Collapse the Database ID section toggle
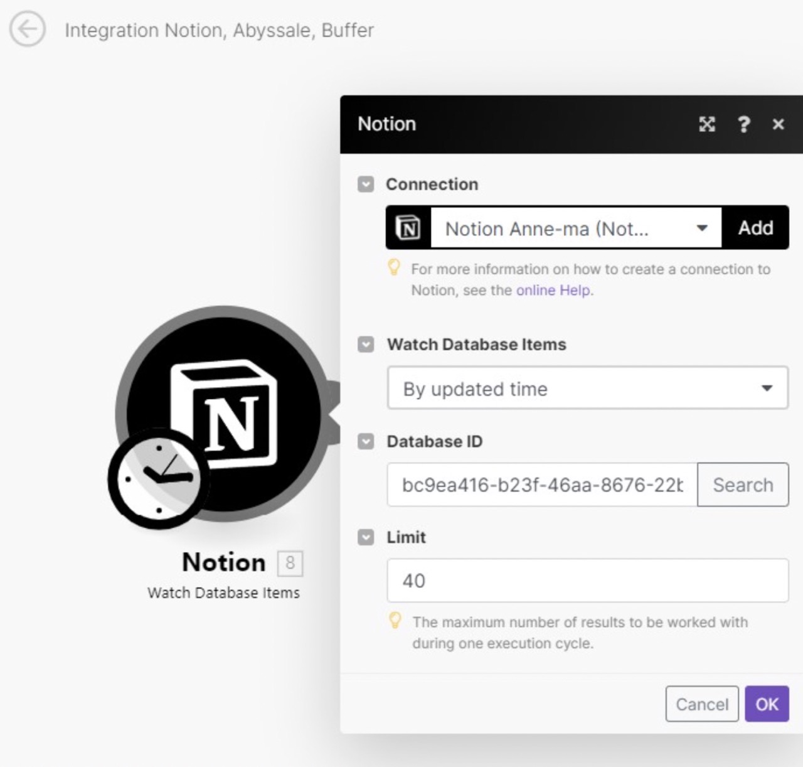Viewport: 803px width, 767px height. click(x=366, y=441)
